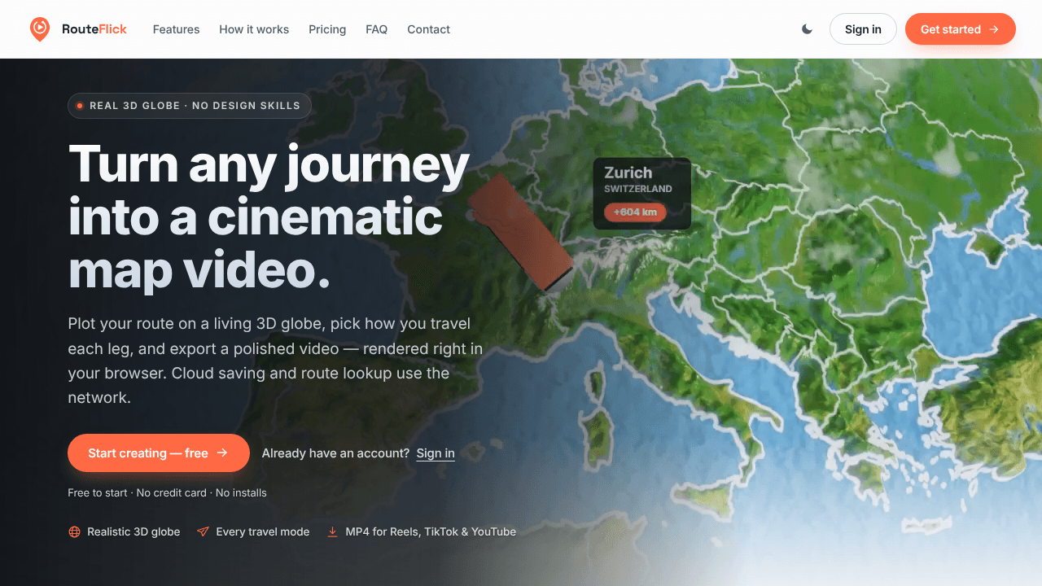Click the Sign in button in header

tap(863, 29)
